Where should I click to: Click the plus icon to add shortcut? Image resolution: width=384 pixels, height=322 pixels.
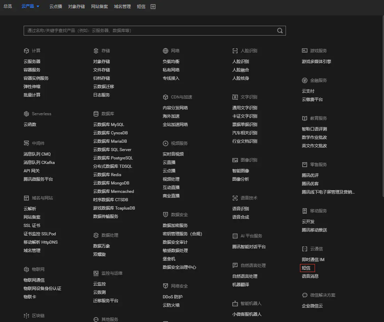(153, 7)
